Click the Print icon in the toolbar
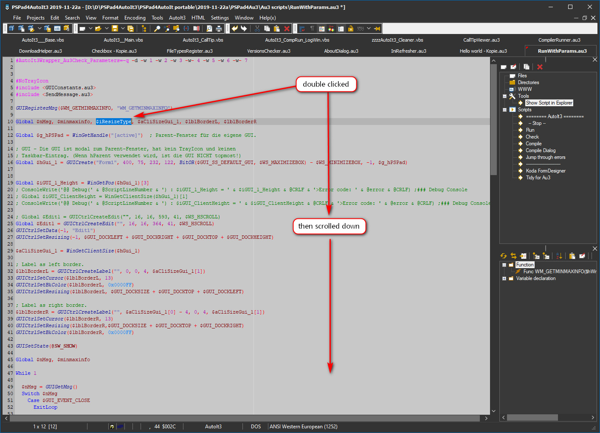This screenshot has height=433, width=600. point(219,28)
